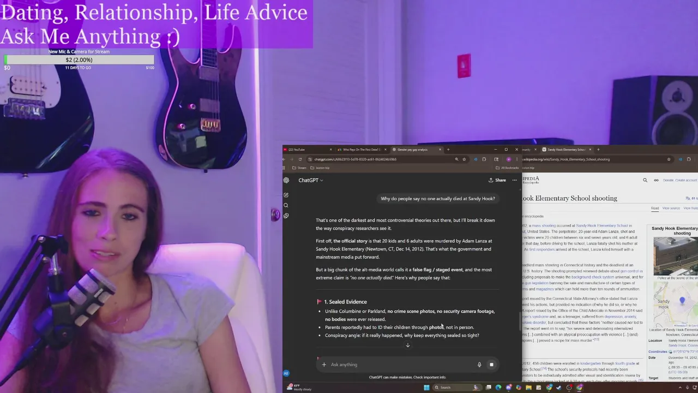This screenshot has width=698, height=393.
Task: Expand the ChatGPT model selector dropdown
Action: click(310, 180)
